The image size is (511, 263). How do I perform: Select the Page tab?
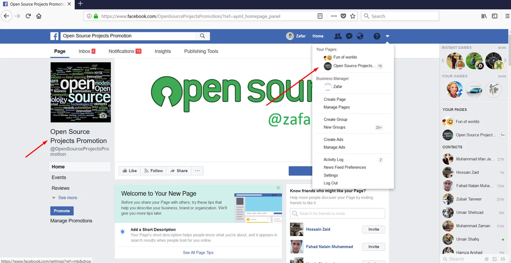[x=60, y=51]
